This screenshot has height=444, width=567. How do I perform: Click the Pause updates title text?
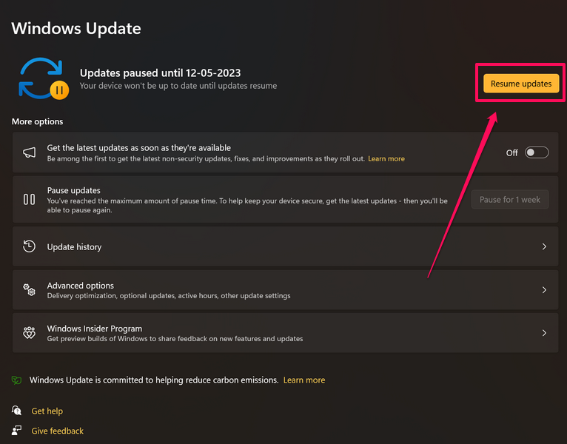(74, 190)
